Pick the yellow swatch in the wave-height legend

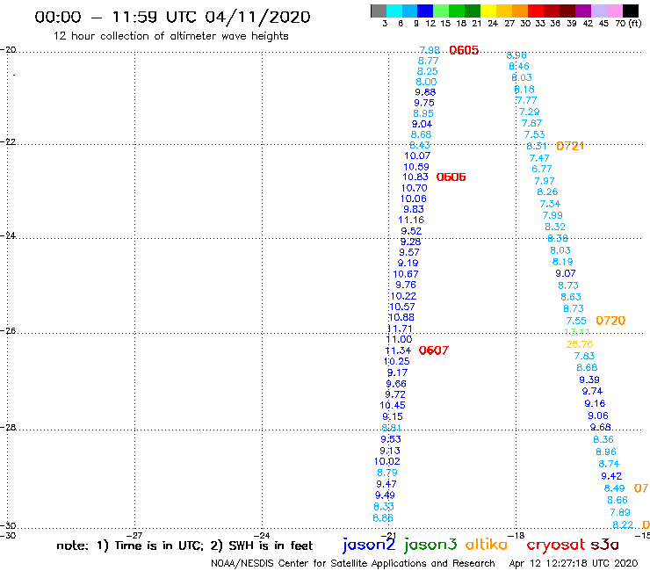tap(487, 11)
